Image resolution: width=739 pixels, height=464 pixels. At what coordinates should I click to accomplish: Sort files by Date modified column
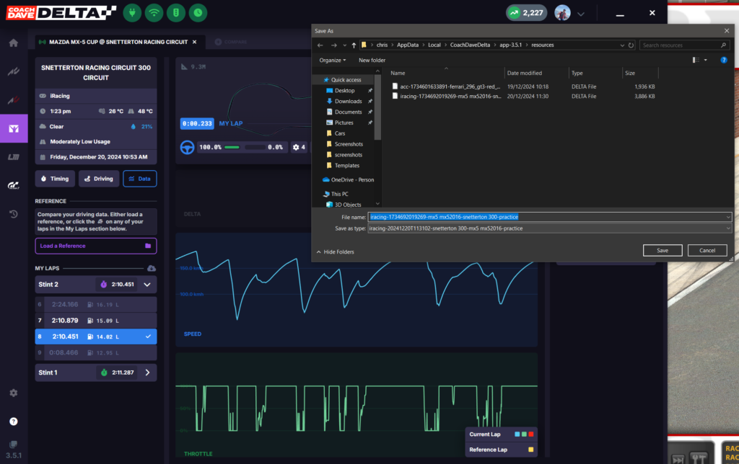coord(536,73)
